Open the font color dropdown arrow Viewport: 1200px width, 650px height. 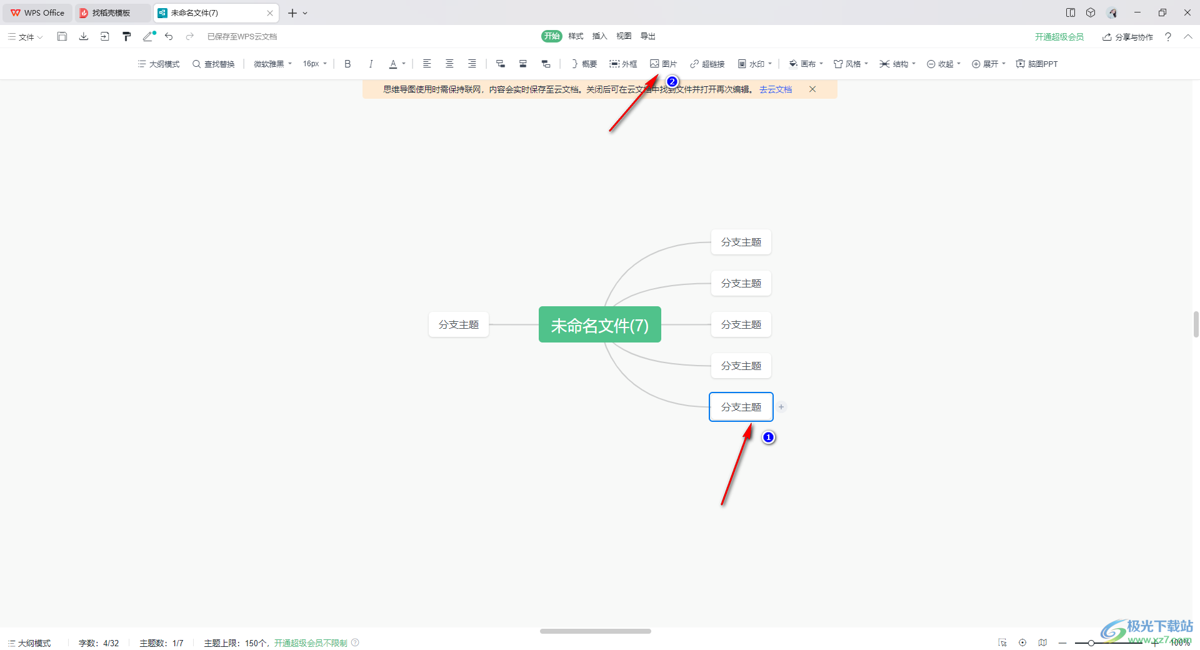[x=404, y=64]
